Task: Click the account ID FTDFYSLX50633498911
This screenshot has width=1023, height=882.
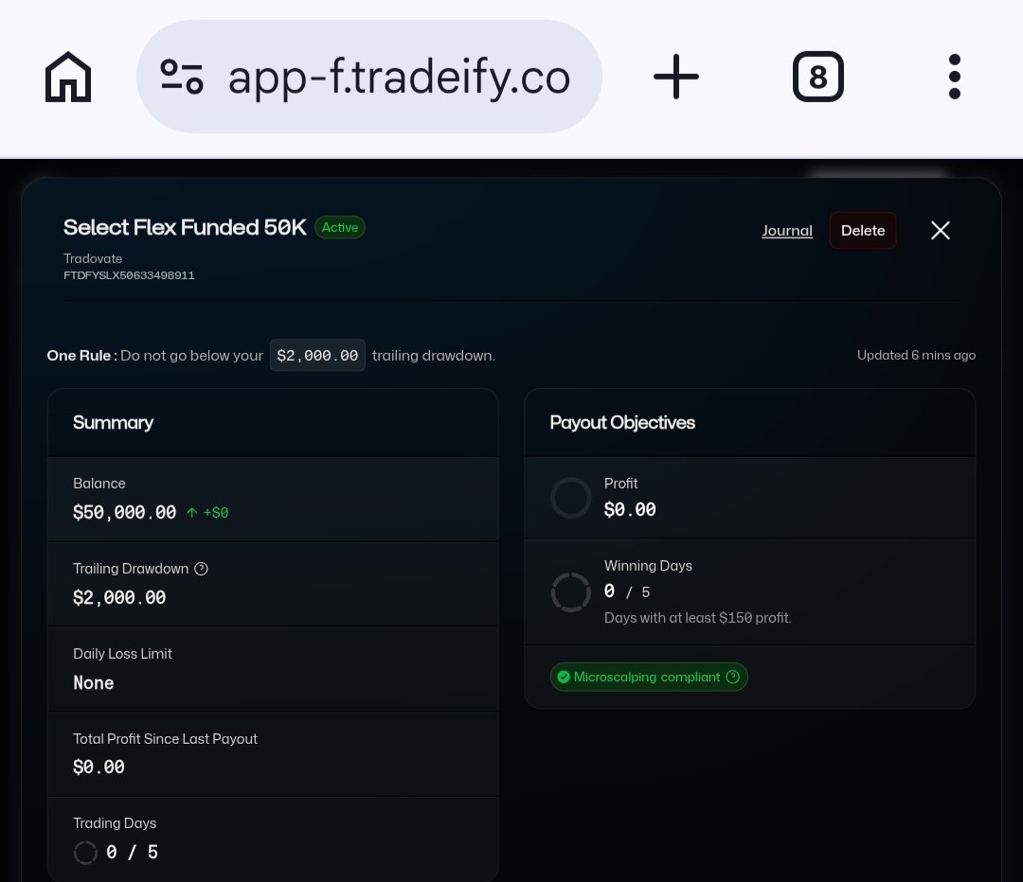Action: pyautogui.click(x=129, y=275)
